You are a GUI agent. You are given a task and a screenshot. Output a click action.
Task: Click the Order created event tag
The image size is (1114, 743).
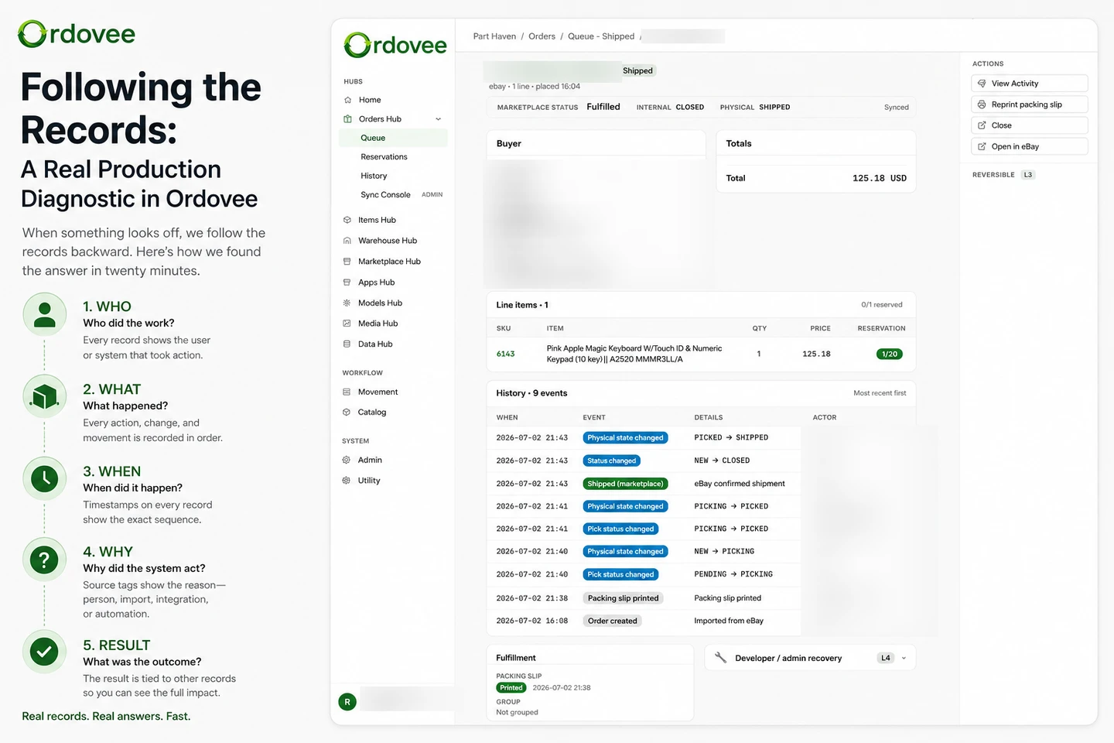coord(612,621)
